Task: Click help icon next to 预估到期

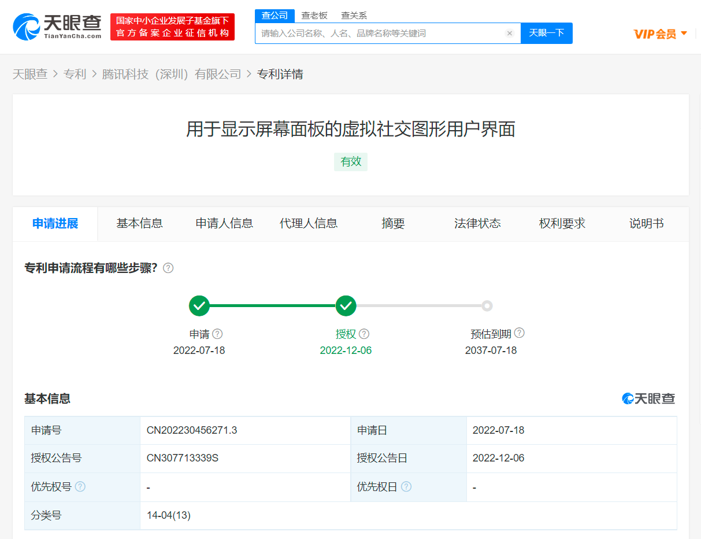Action: (520, 333)
